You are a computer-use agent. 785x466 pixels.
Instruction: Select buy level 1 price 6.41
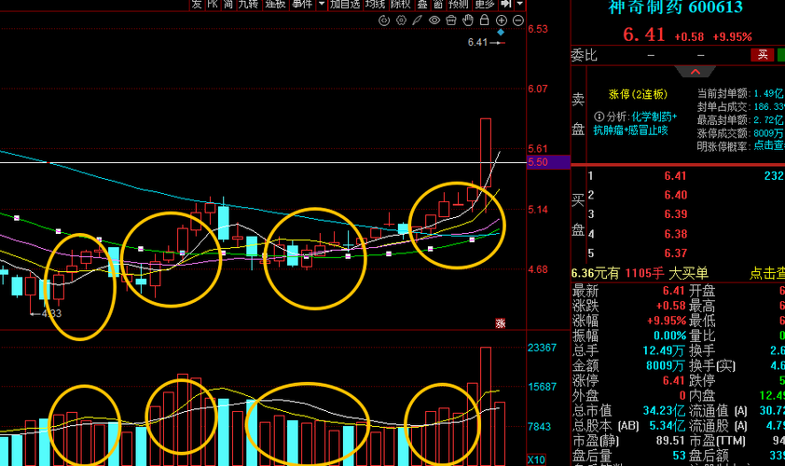point(675,176)
